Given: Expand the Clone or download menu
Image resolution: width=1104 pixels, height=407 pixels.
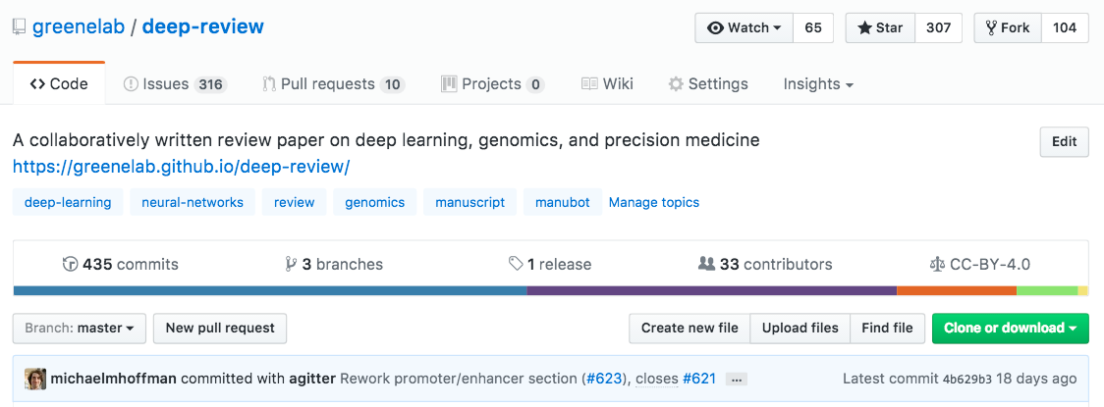Looking at the screenshot, I should tap(1010, 328).
